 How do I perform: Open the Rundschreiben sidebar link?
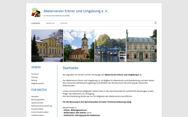tap(37, 109)
